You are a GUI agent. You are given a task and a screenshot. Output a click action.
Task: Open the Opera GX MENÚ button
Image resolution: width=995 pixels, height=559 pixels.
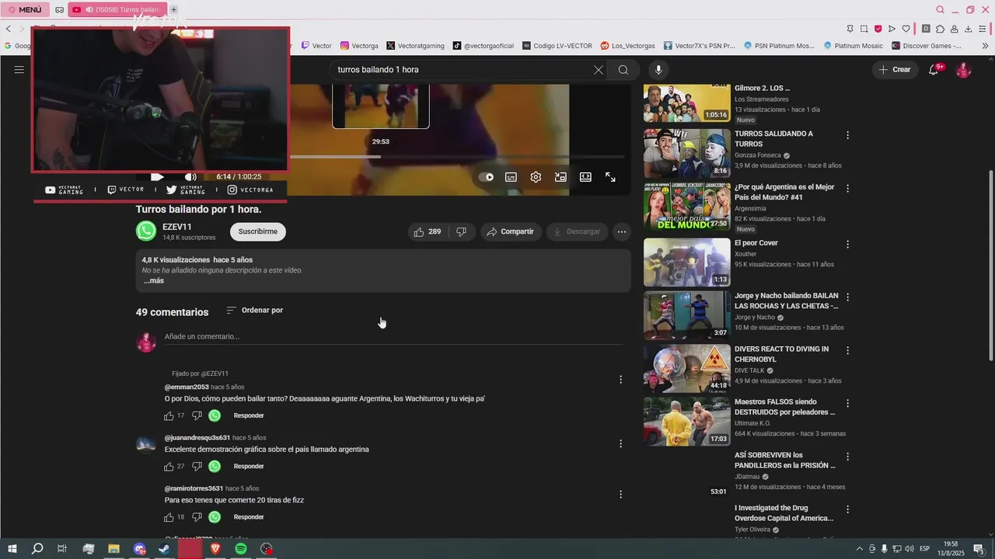[x=26, y=9]
